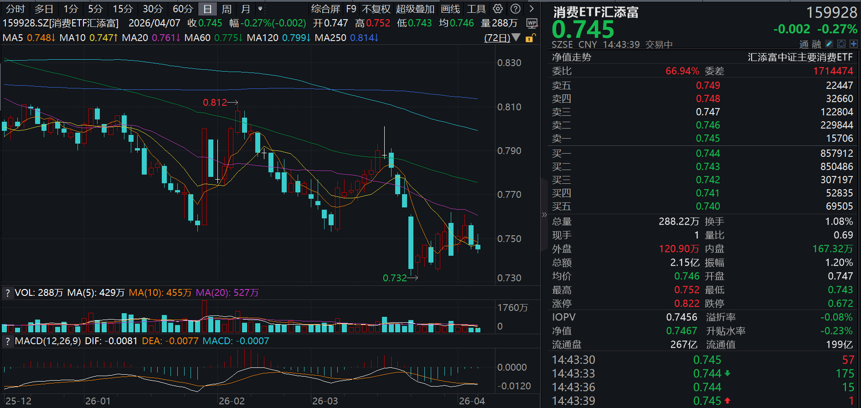The image size is (861, 408).
Task: Open chart settings gear icon
Action: tap(498, 9)
